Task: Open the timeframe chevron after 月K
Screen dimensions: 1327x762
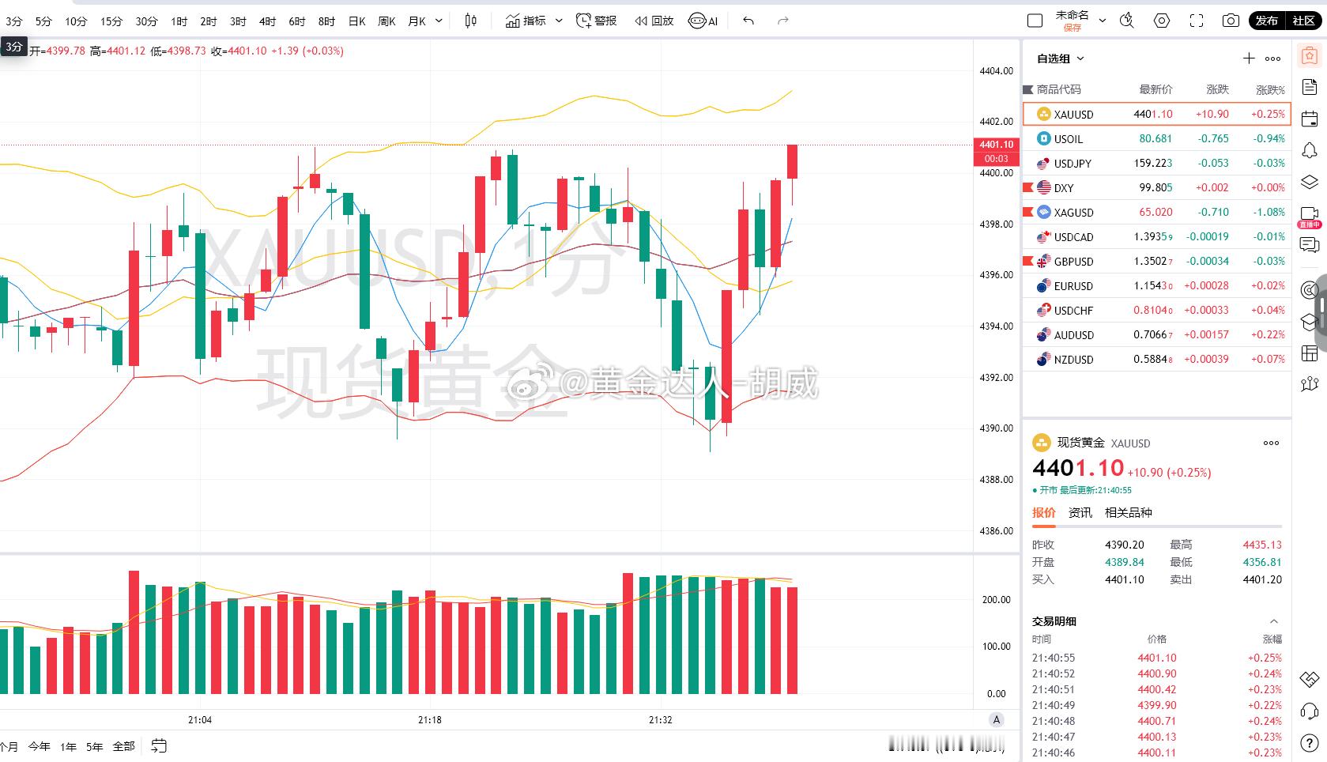Action: 439,21
